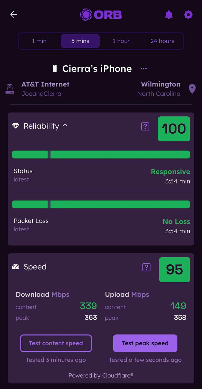Open the Speed help question mark
Screen dimensions: 202x389
tap(146, 267)
